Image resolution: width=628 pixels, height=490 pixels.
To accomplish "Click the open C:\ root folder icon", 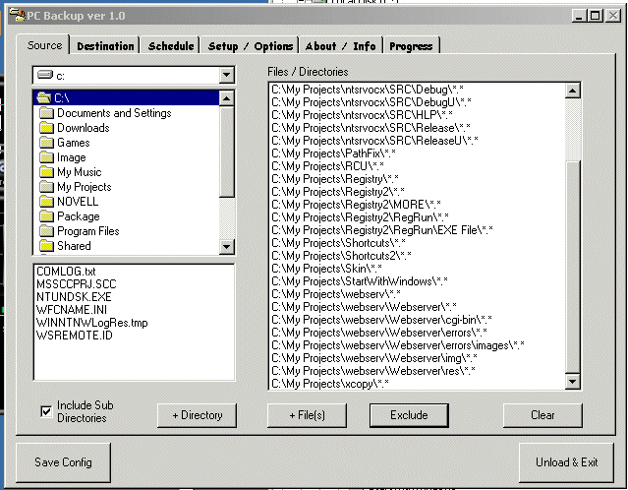I will tap(42, 98).
